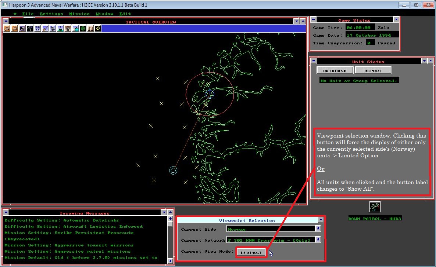
Task: Select the aircraft launch air-ops icon
Action: coord(75,28)
